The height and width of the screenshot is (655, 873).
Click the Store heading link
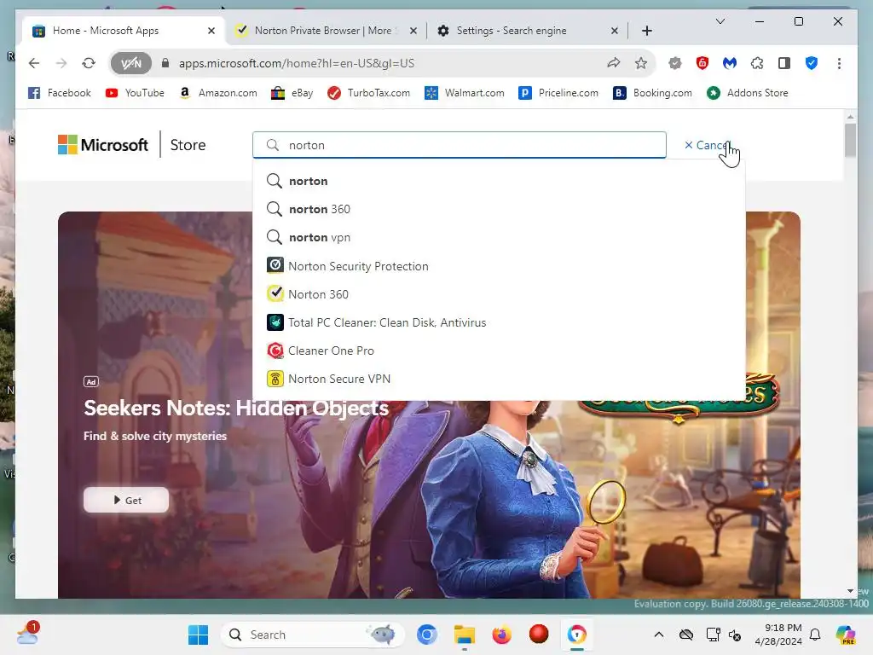point(188,145)
